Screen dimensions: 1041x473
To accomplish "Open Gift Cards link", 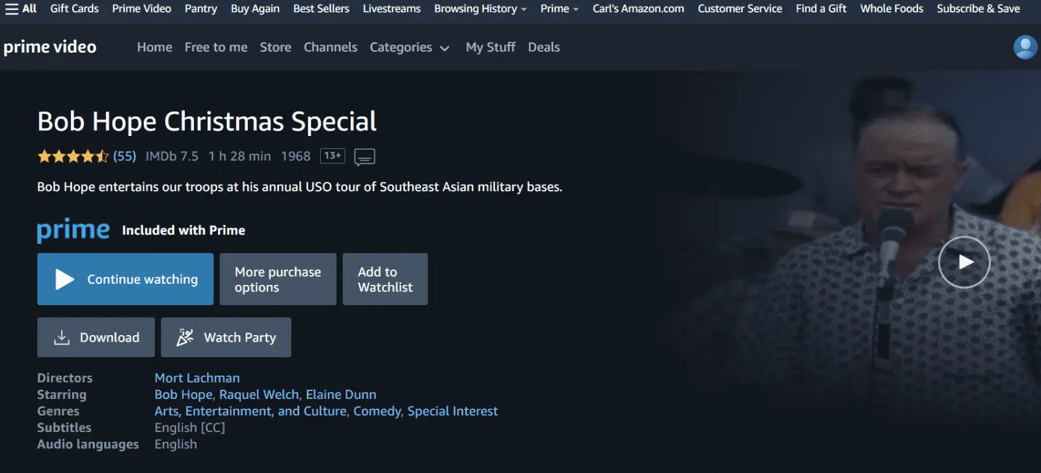I will point(74,8).
